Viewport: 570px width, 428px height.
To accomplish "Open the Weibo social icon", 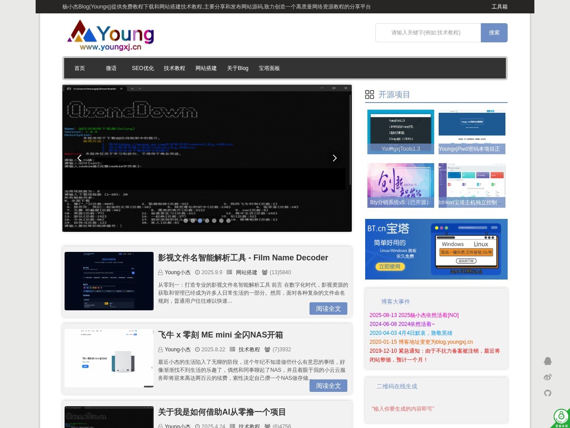I will tap(548, 377).
